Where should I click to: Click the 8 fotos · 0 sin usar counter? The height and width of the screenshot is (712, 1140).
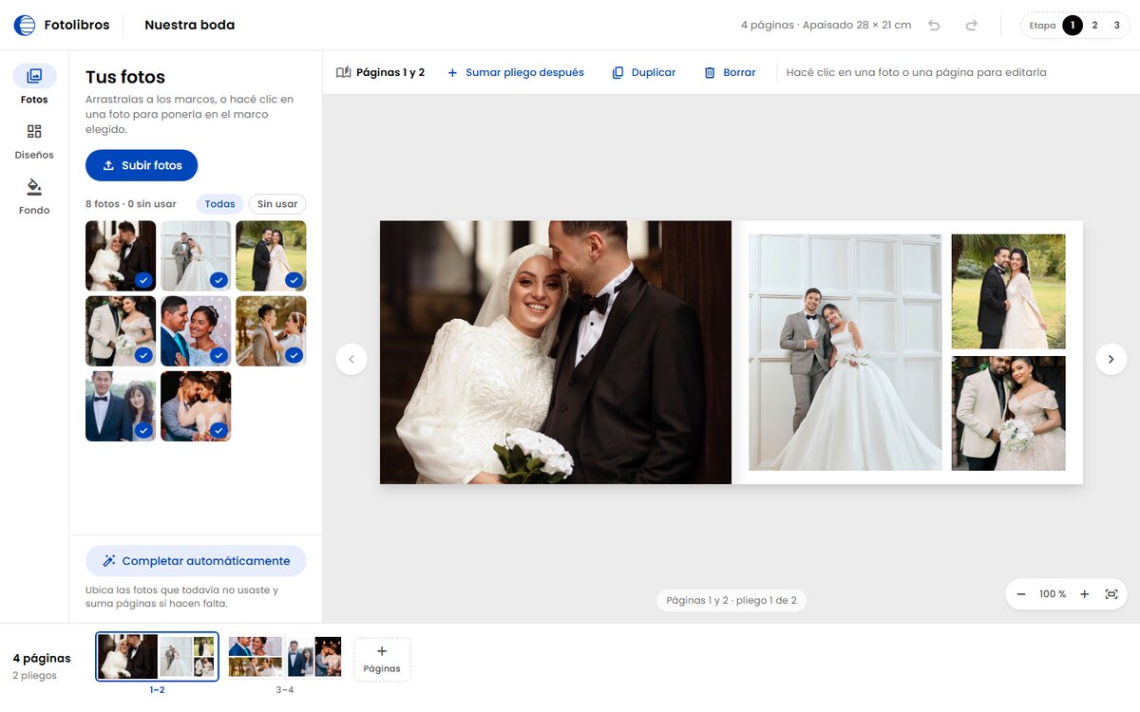coord(131,204)
